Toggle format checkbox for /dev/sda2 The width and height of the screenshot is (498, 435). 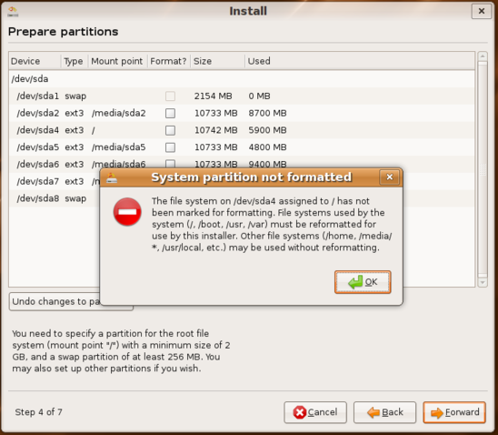click(x=170, y=113)
